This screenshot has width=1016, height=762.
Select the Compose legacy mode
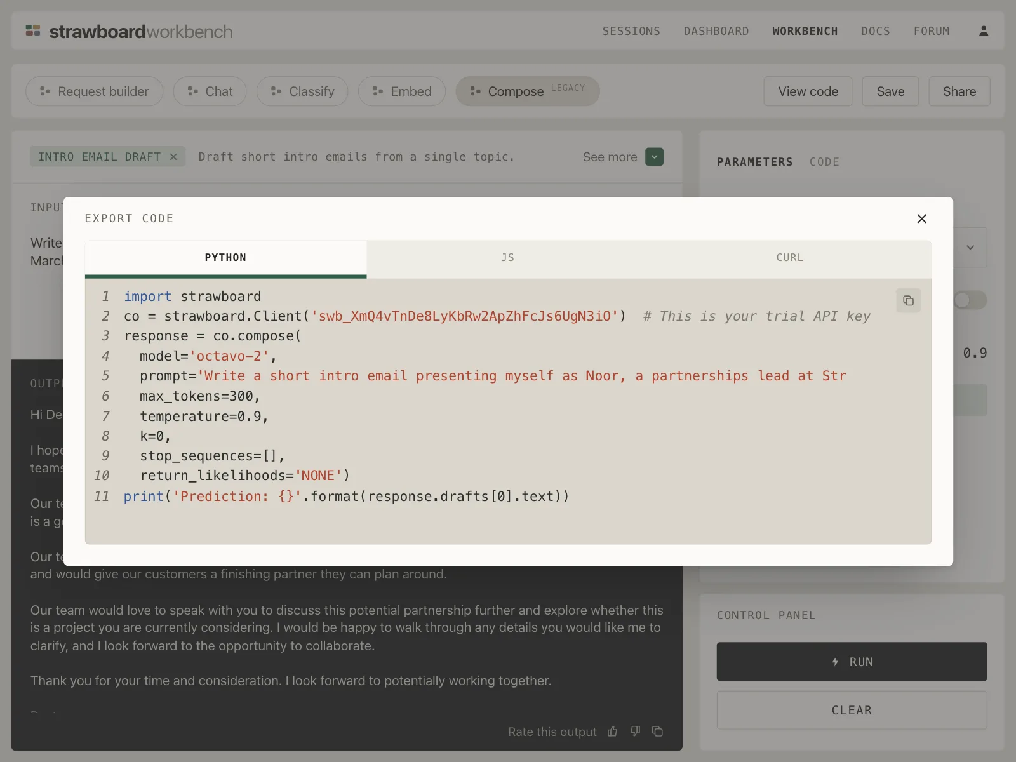(x=528, y=91)
